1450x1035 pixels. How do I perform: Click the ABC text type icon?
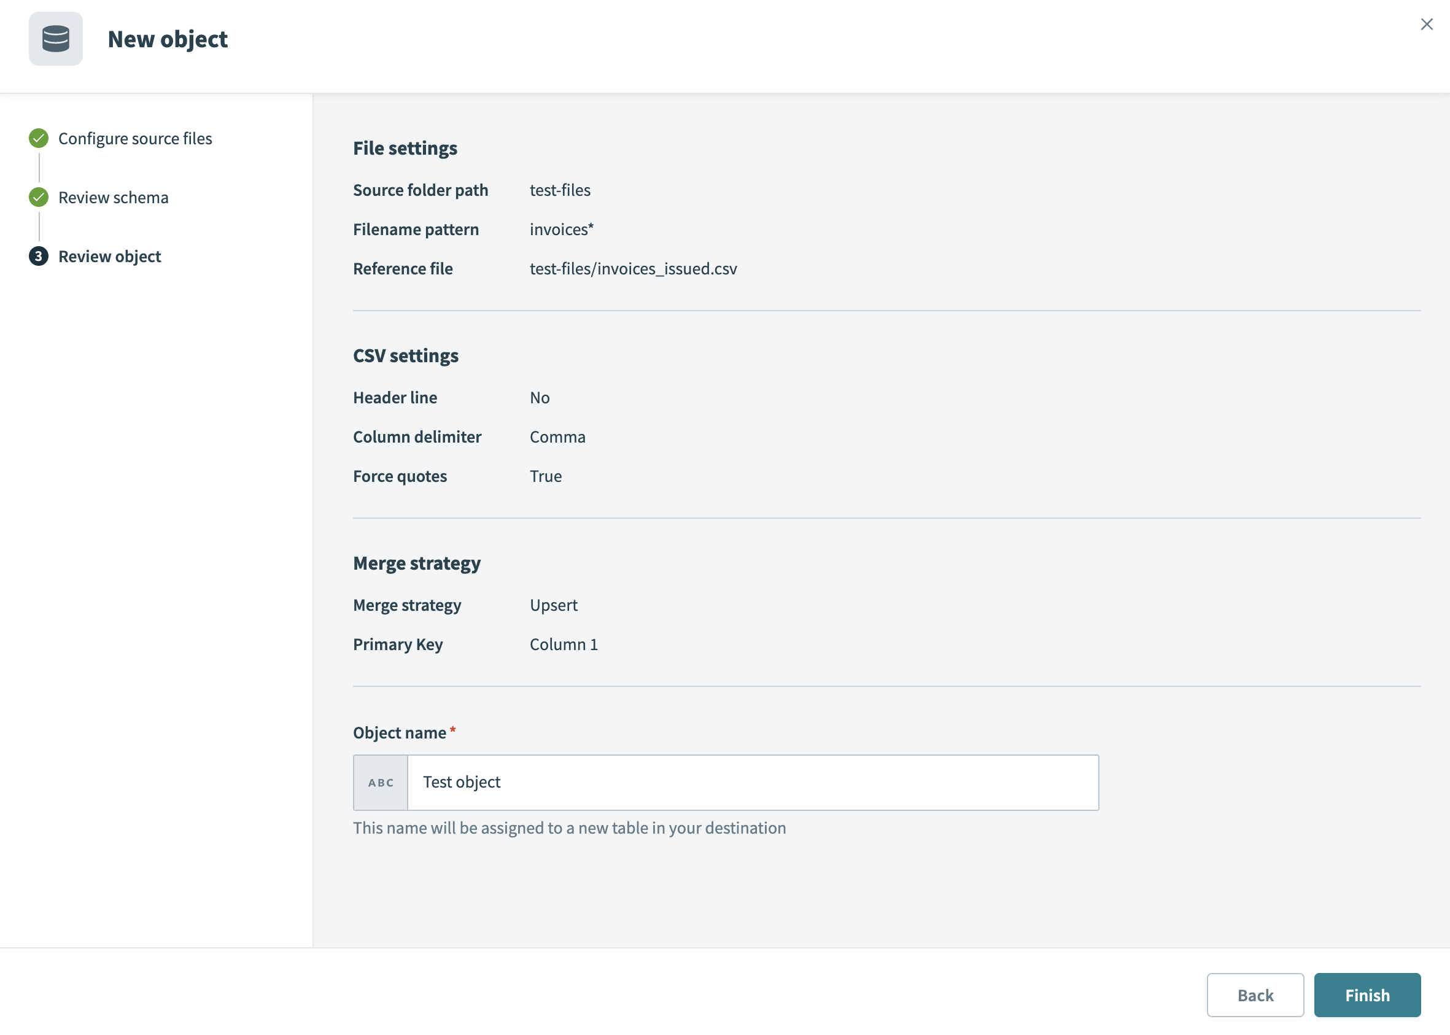coord(381,783)
